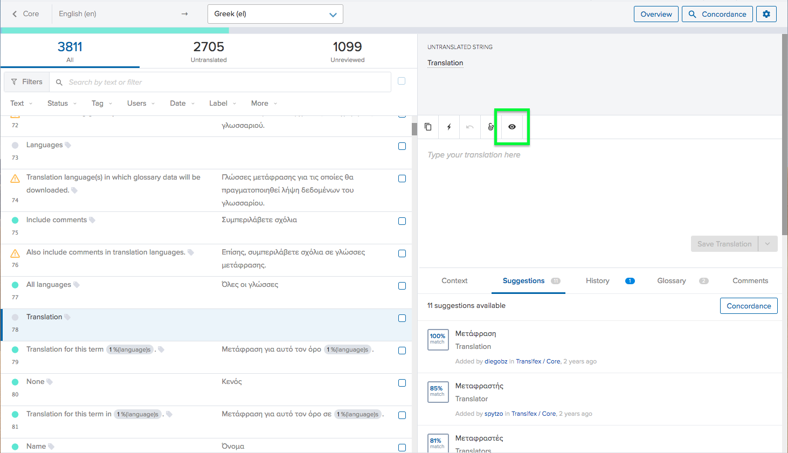Image resolution: width=788 pixels, height=453 pixels.
Task: Show the 1099 Unreviewed strings tab
Action: [x=348, y=52]
